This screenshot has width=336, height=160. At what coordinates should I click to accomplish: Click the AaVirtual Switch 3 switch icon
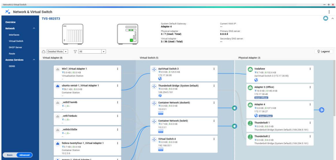point(154,69)
